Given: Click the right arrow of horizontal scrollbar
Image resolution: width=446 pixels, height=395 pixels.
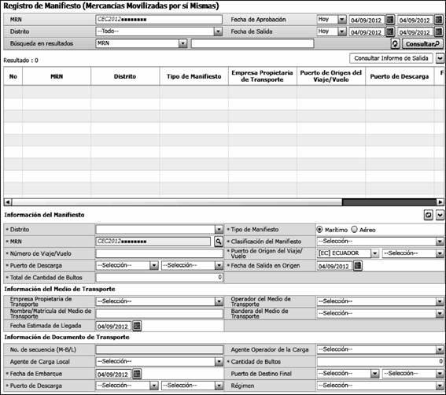Looking at the screenshot, I should (440, 202).
